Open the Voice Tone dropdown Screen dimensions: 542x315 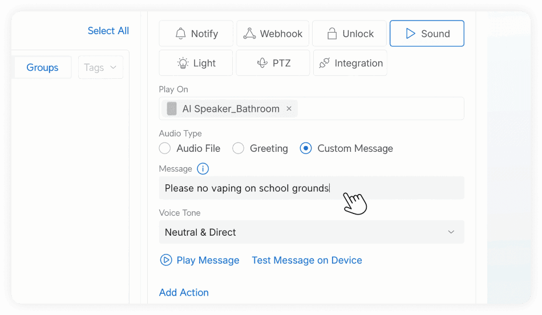coord(312,232)
